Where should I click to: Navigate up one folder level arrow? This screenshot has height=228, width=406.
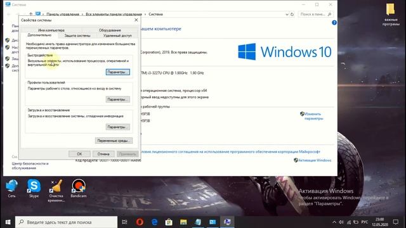[31, 14]
